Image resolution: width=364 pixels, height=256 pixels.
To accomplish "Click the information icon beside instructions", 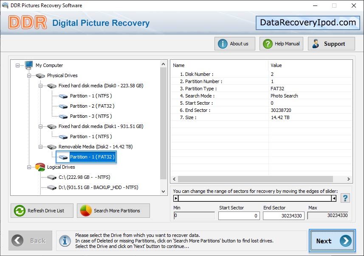I will pos(65,241).
